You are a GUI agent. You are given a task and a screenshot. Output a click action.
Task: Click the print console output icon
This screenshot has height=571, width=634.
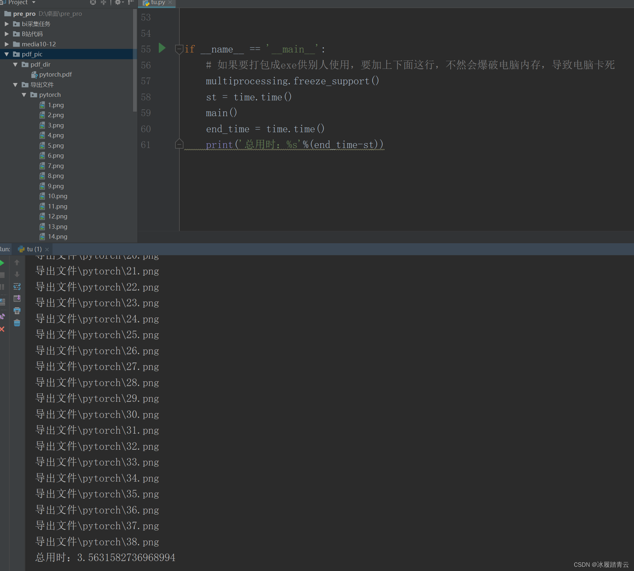[x=17, y=311]
